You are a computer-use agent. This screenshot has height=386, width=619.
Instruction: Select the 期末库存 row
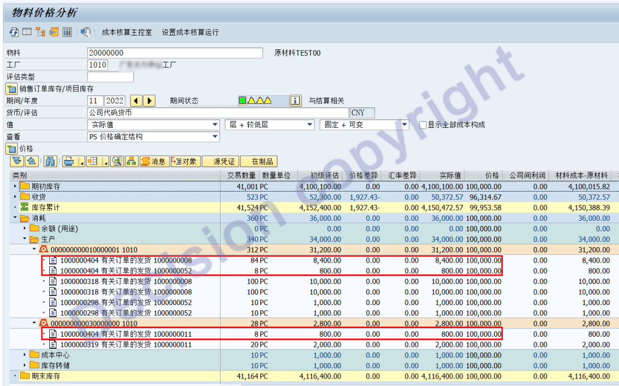pos(314,376)
